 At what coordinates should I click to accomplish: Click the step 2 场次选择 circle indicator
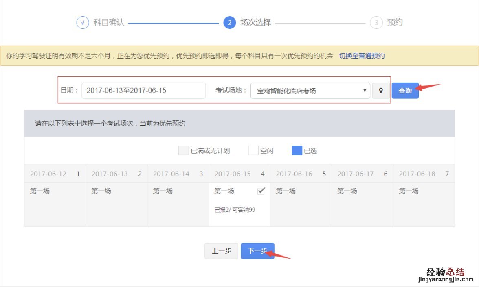[230, 23]
